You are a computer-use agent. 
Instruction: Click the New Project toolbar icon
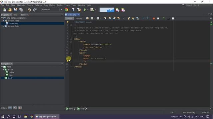10,10
